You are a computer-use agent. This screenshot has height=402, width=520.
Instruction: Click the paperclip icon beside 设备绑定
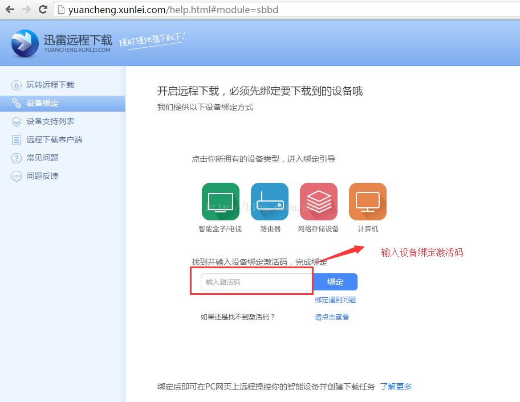coord(16,103)
